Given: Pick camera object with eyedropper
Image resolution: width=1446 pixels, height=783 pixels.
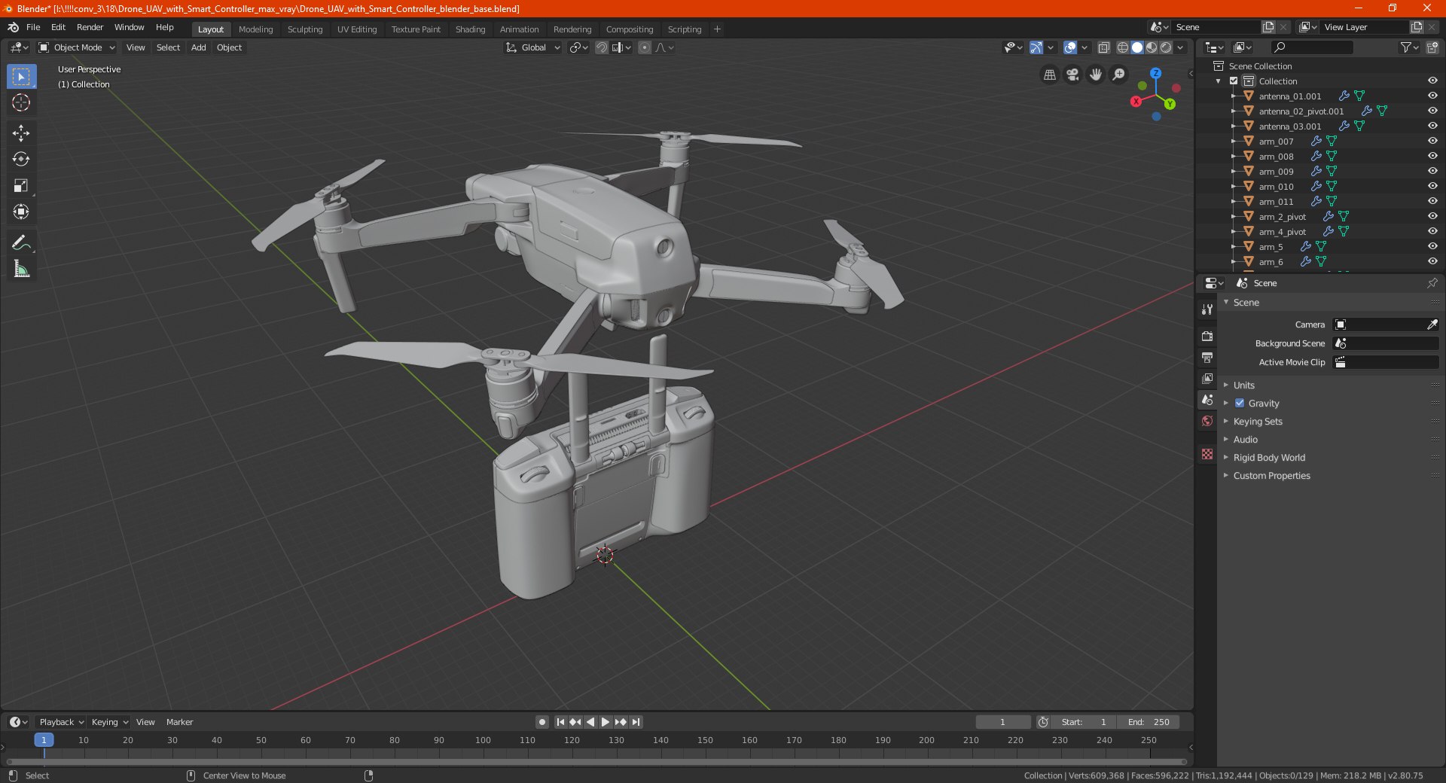Looking at the screenshot, I should point(1432,324).
